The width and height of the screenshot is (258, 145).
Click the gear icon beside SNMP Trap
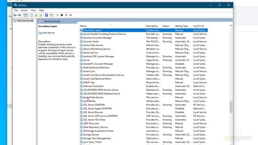click(81, 82)
